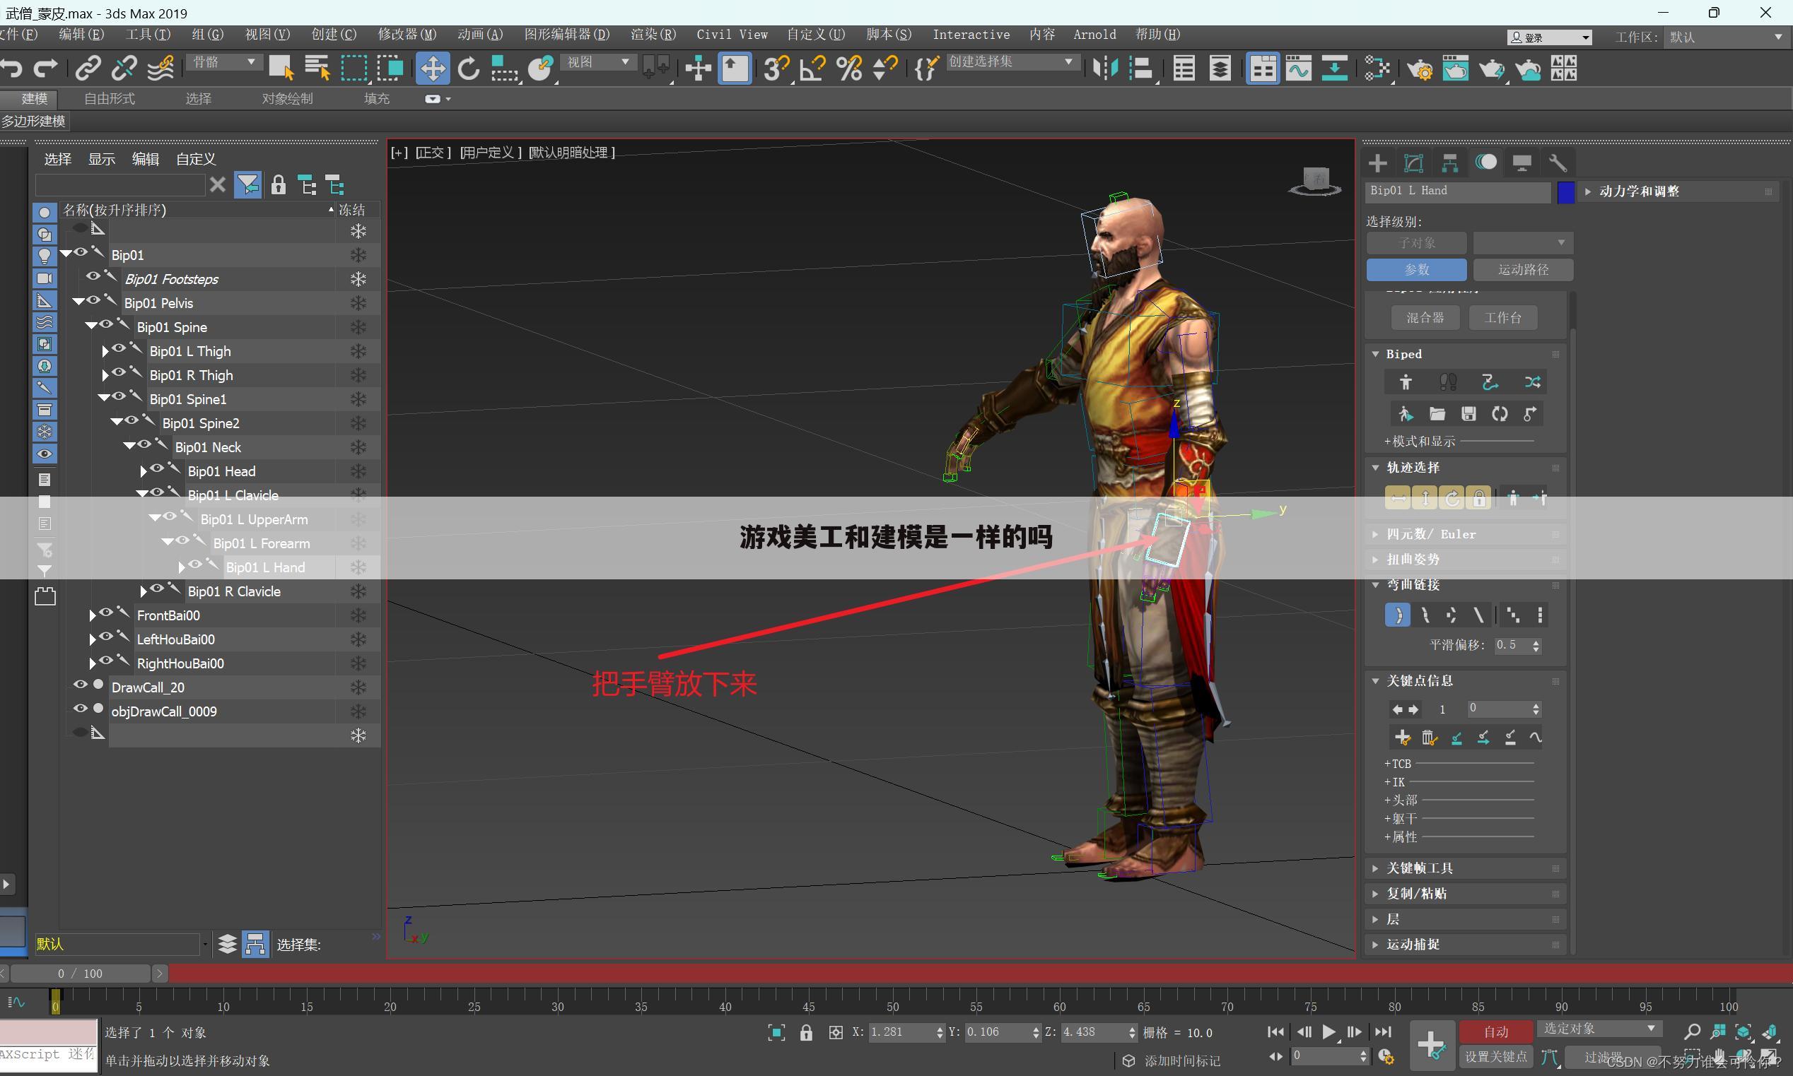Click the Play Animation button
Viewport: 1793px width, 1076px height.
1329,1031
